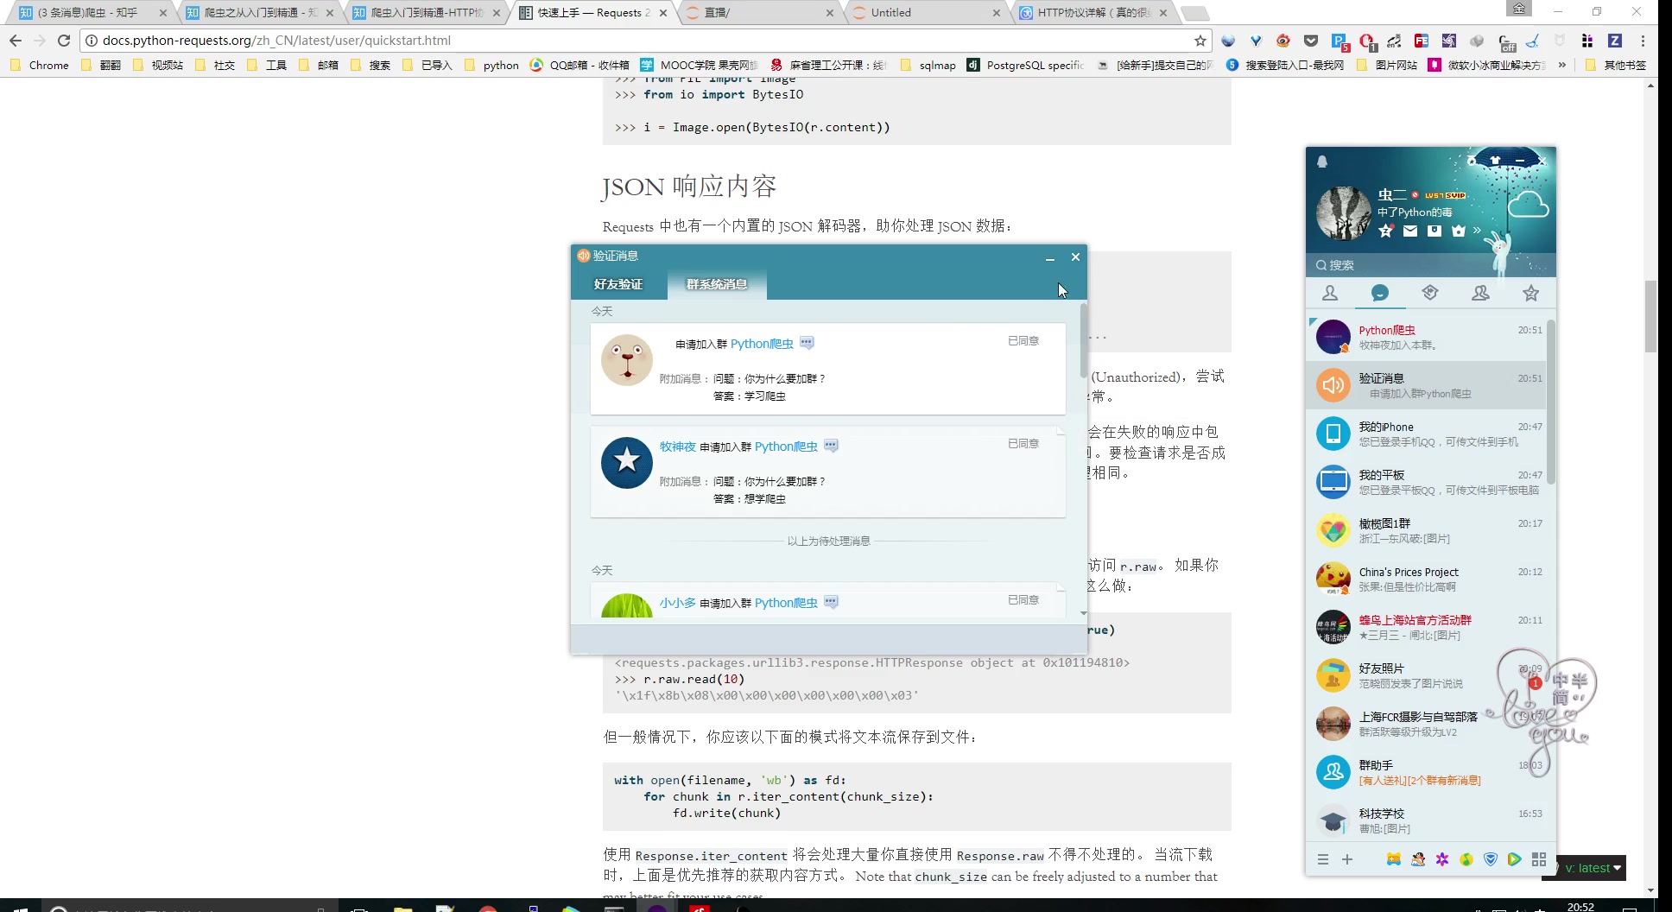The height and width of the screenshot is (912, 1672).
Task: Open the QQ Qzone star tab icon
Action: point(1530,294)
